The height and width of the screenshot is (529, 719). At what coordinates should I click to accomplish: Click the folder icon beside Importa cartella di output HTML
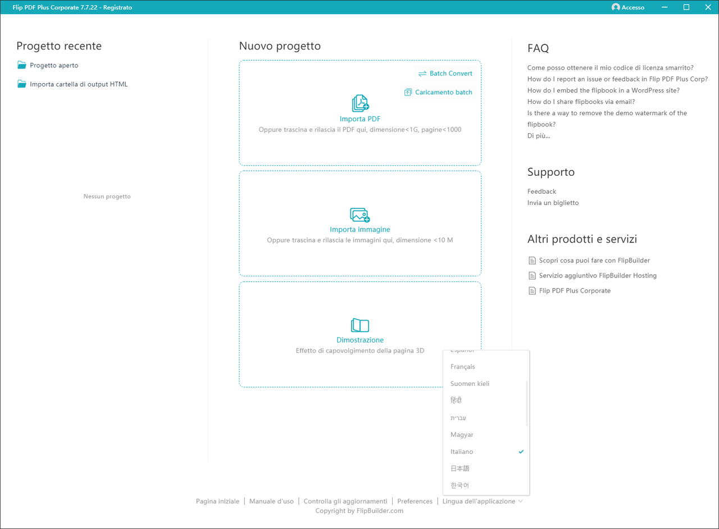[x=22, y=84]
